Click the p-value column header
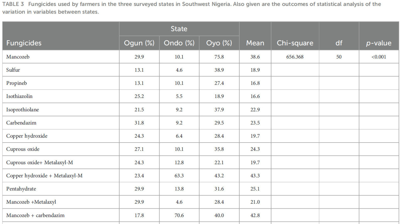 (x=379, y=43)
